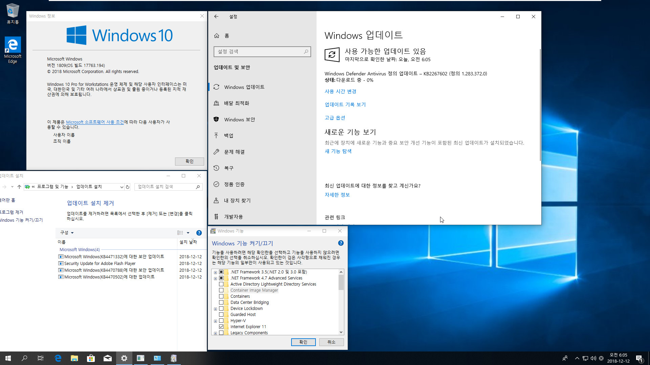
Task: Click the 정품 인증 checkmark icon
Action: [216, 184]
